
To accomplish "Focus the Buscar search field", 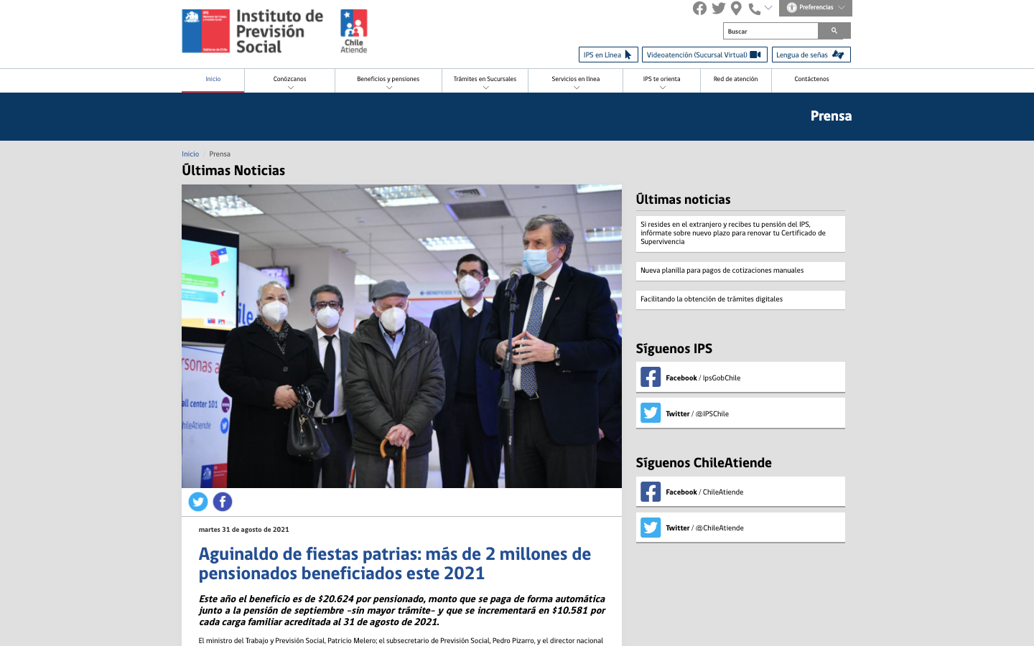I will [770, 31].
